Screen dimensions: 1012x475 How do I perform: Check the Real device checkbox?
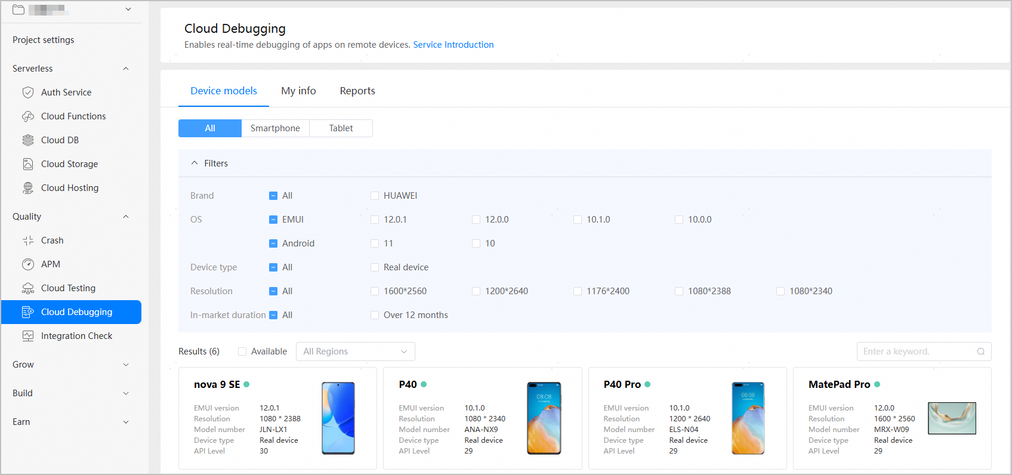375,267
